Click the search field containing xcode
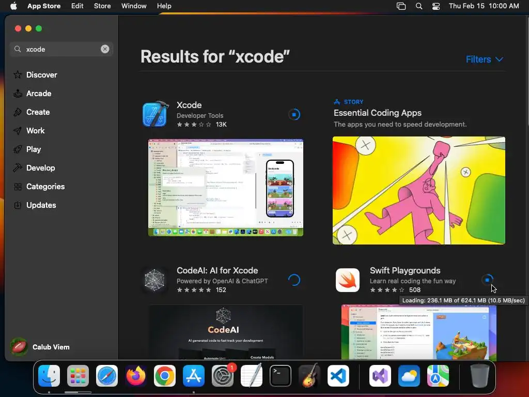This screenshot has width=529, height=397. click(x=61, y=49)
